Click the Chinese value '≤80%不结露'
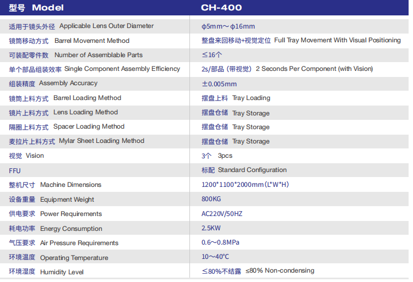This screenshot has height=282, width=413. pyautogui.click(x=221, y=272)
